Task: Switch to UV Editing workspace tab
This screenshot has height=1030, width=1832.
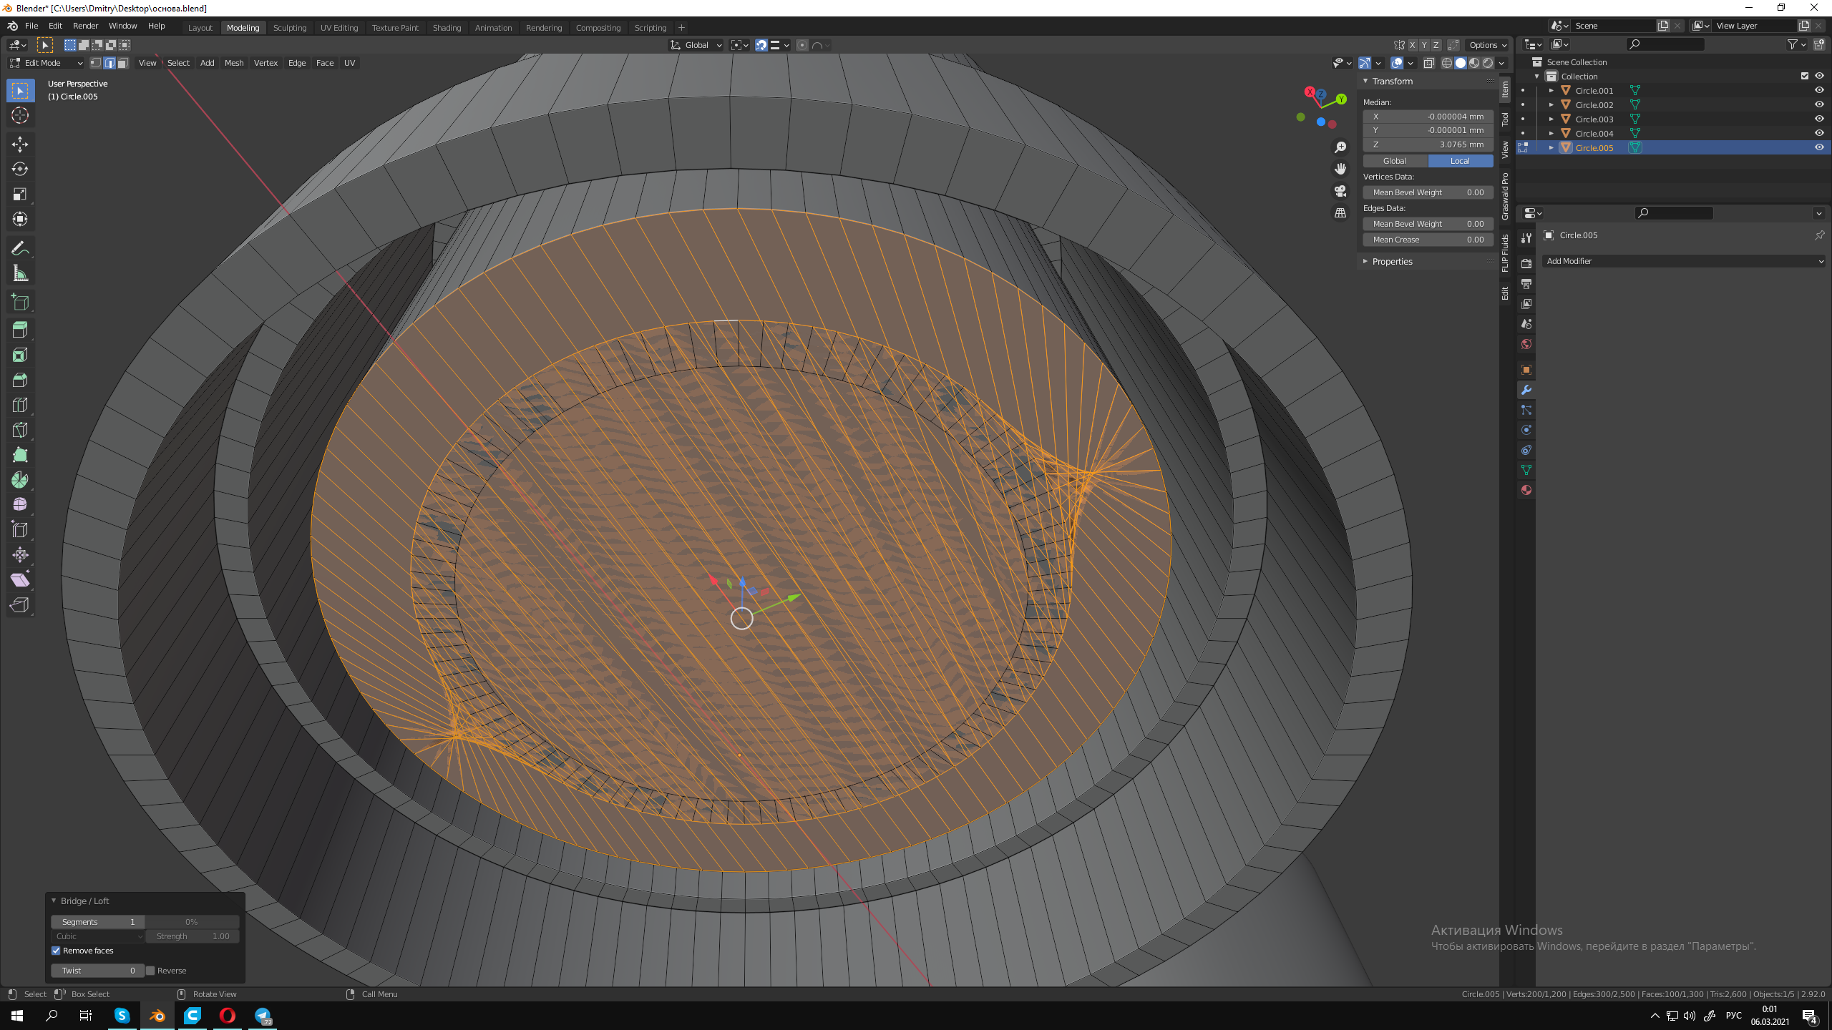Action: (x=339, y=28)
